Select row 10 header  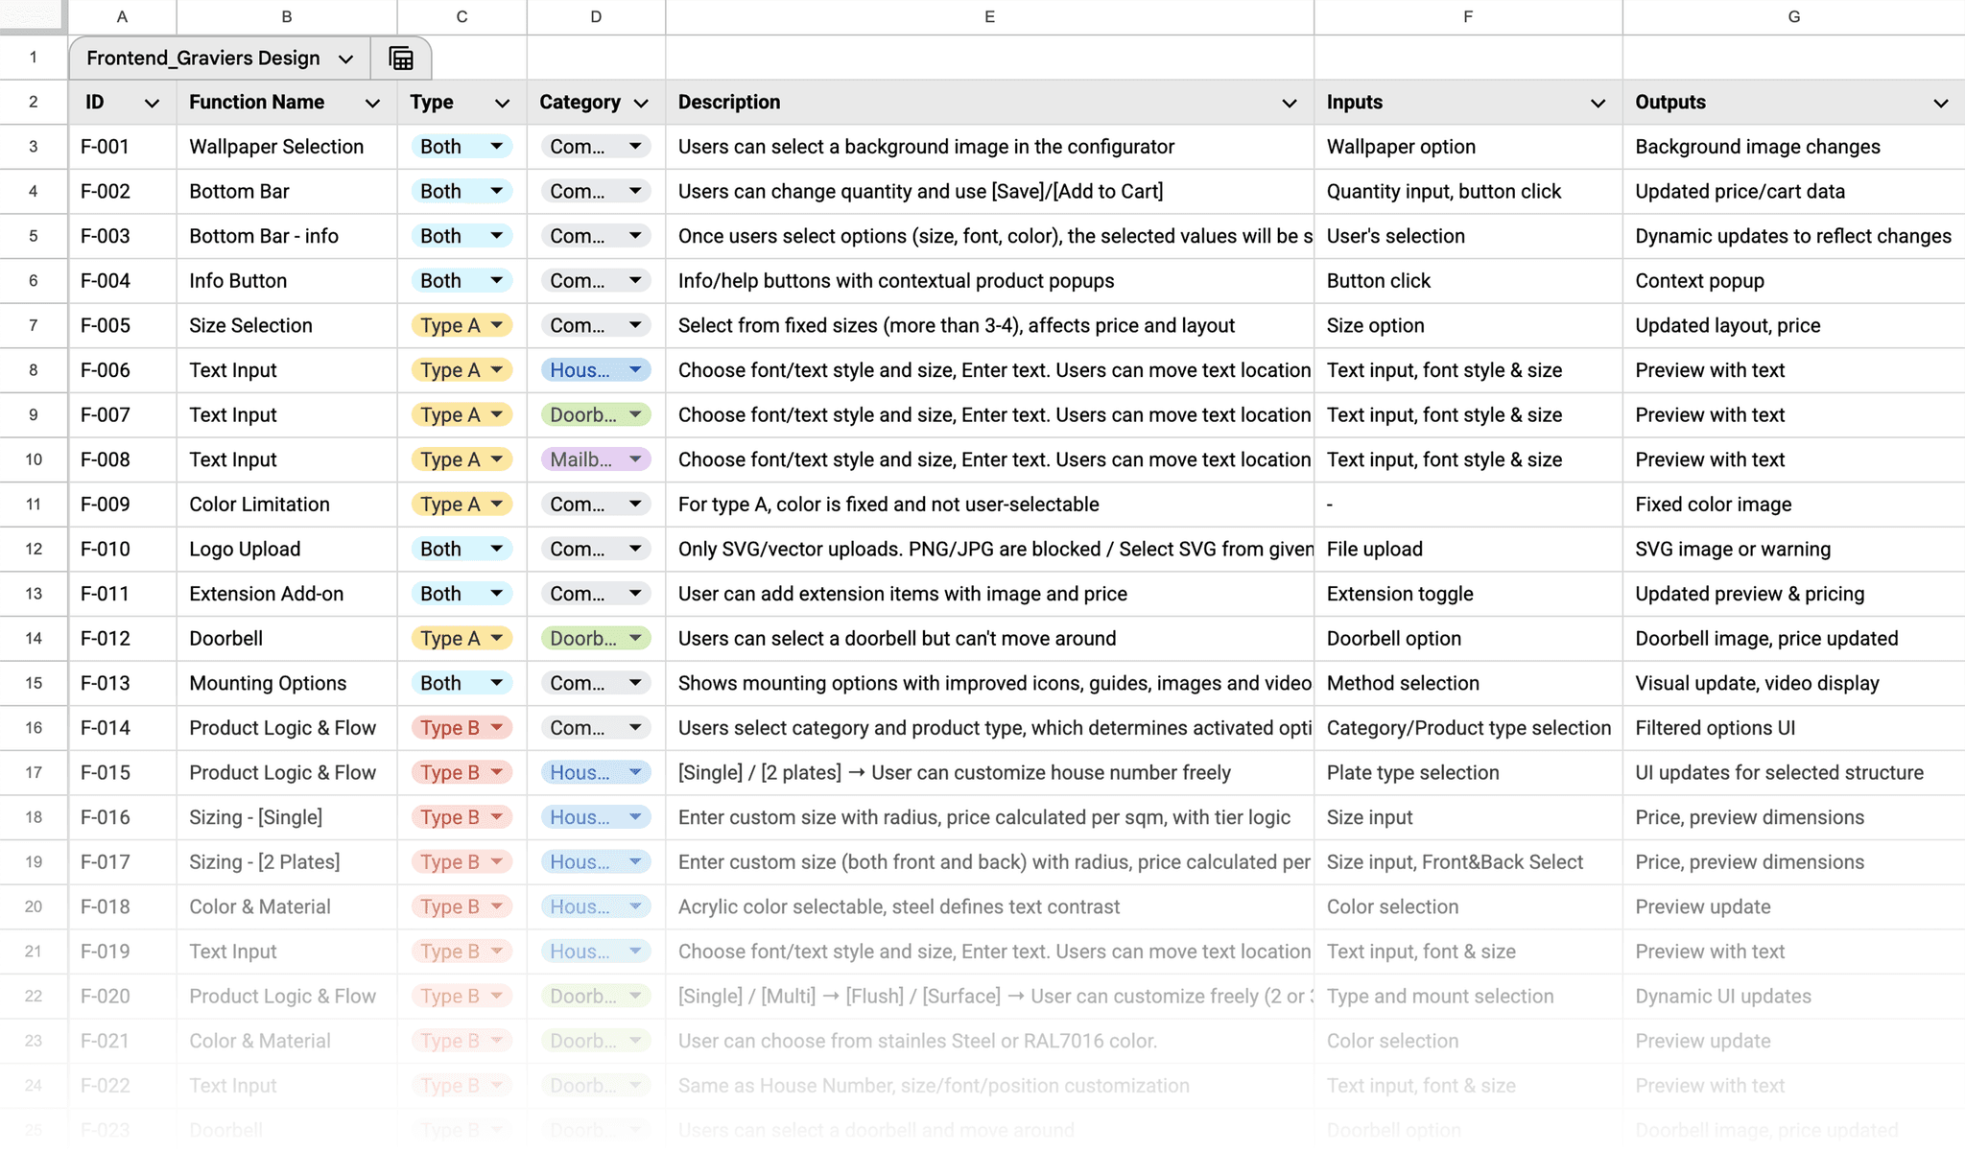[x=34, y=459]
